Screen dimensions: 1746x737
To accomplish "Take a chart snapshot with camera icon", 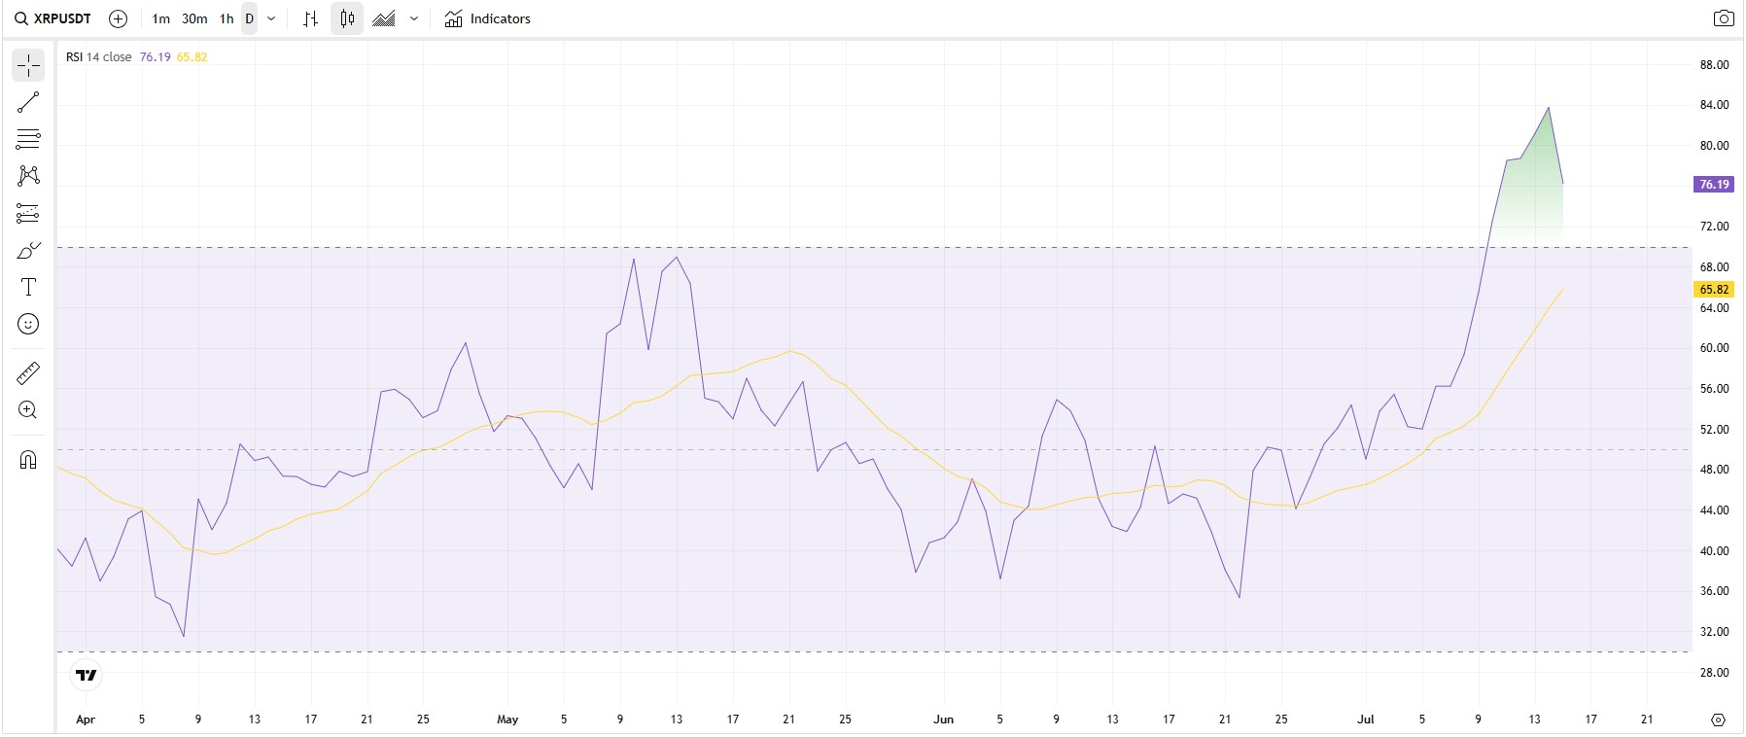I will coord(1723,18).
